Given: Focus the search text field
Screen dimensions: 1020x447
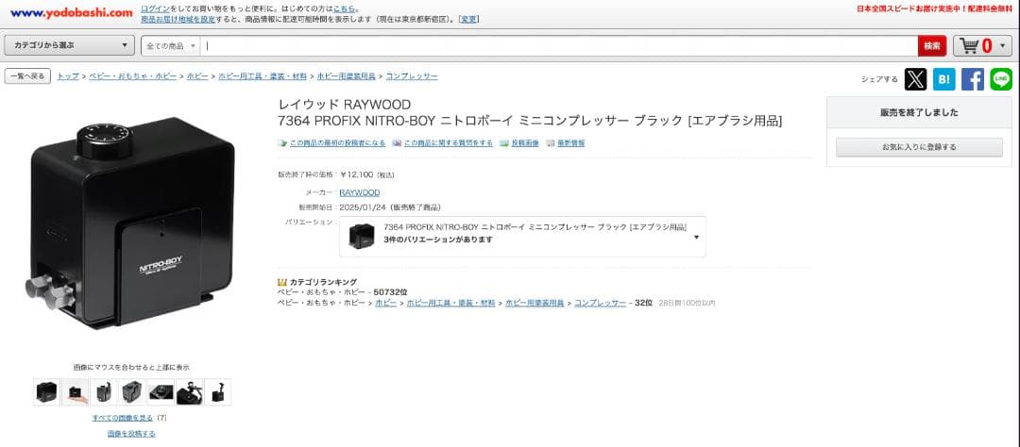Looking at the screenshot, I should [559, 46].
